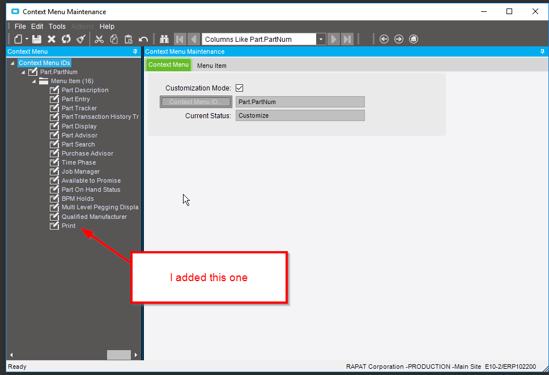
Task: Click the Copy toolbar icon
Action: (x=114, y=39)
